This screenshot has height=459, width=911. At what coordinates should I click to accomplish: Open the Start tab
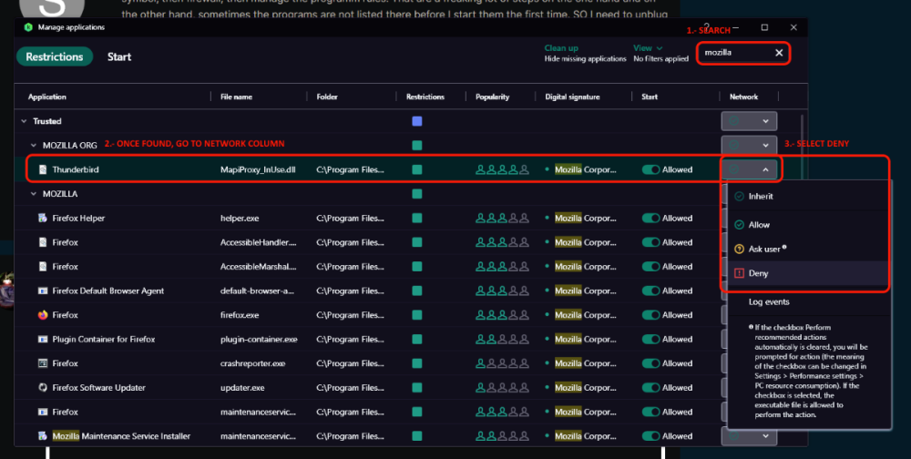[119, 56]
